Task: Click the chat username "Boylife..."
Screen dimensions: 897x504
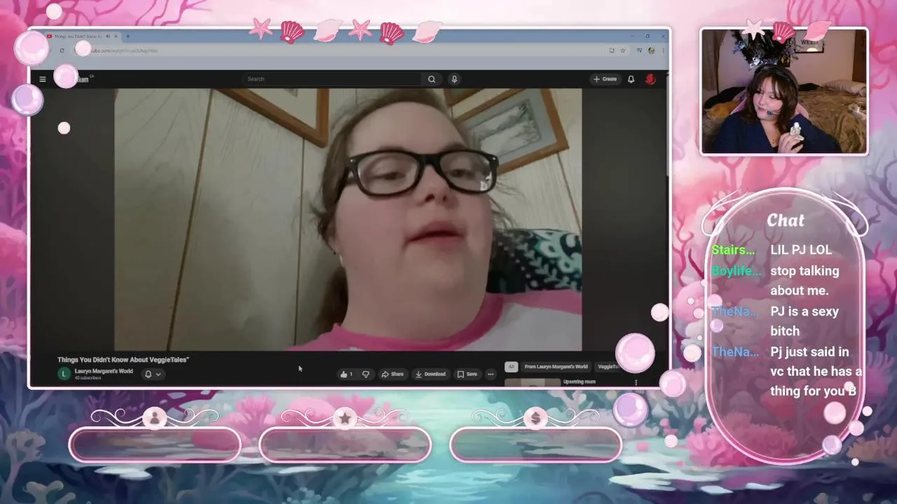Action: (x=736, y=271)
